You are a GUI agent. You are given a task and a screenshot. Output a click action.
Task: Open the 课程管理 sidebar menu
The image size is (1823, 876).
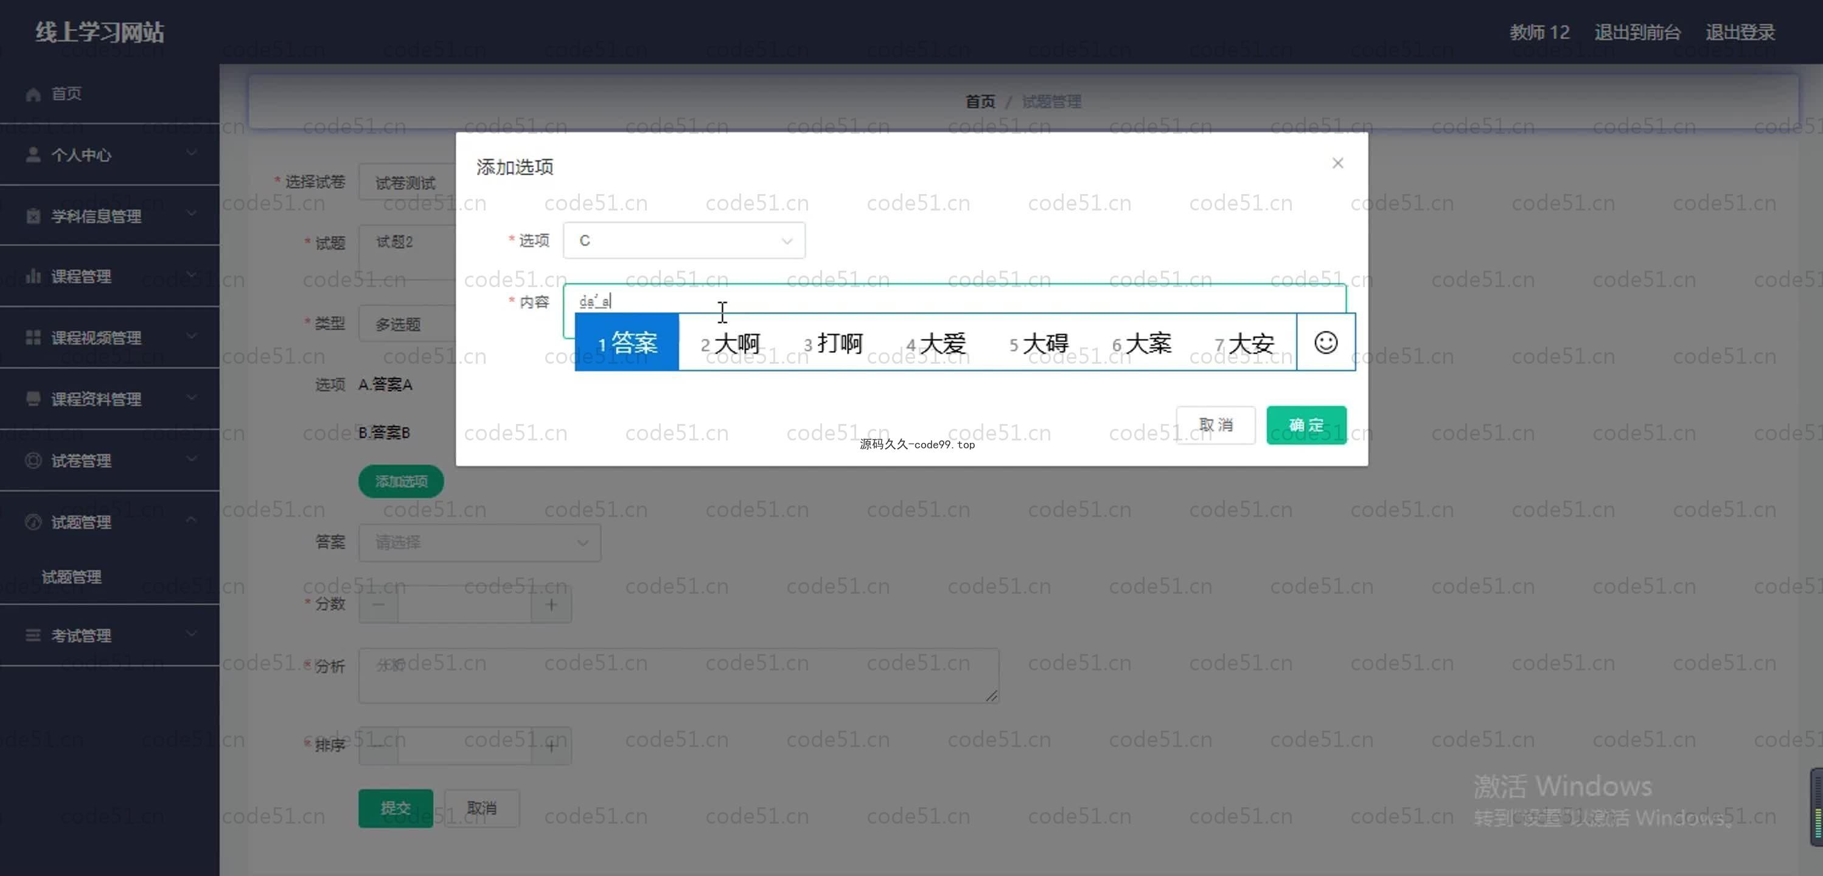[110, 276]
